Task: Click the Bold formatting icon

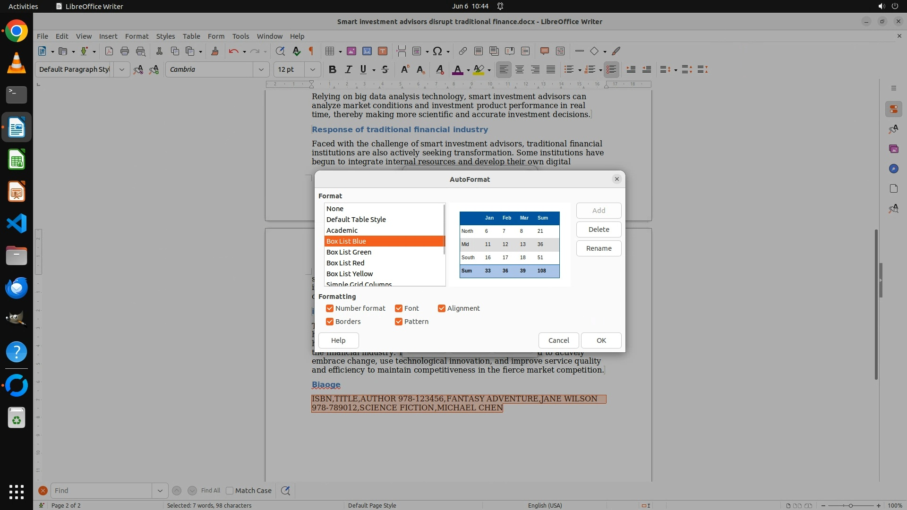Action: 333,69
